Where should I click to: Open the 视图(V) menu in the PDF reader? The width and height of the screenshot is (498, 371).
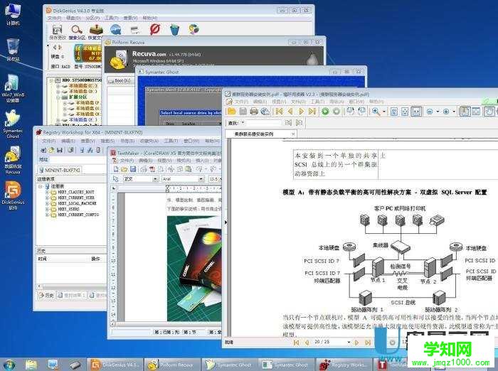click(x=279, y=102)
